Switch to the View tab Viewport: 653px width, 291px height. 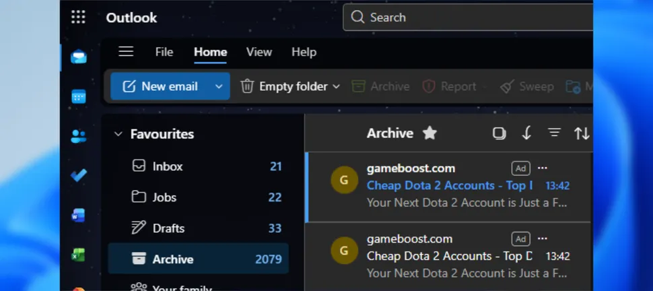click(x=259, y=52)
